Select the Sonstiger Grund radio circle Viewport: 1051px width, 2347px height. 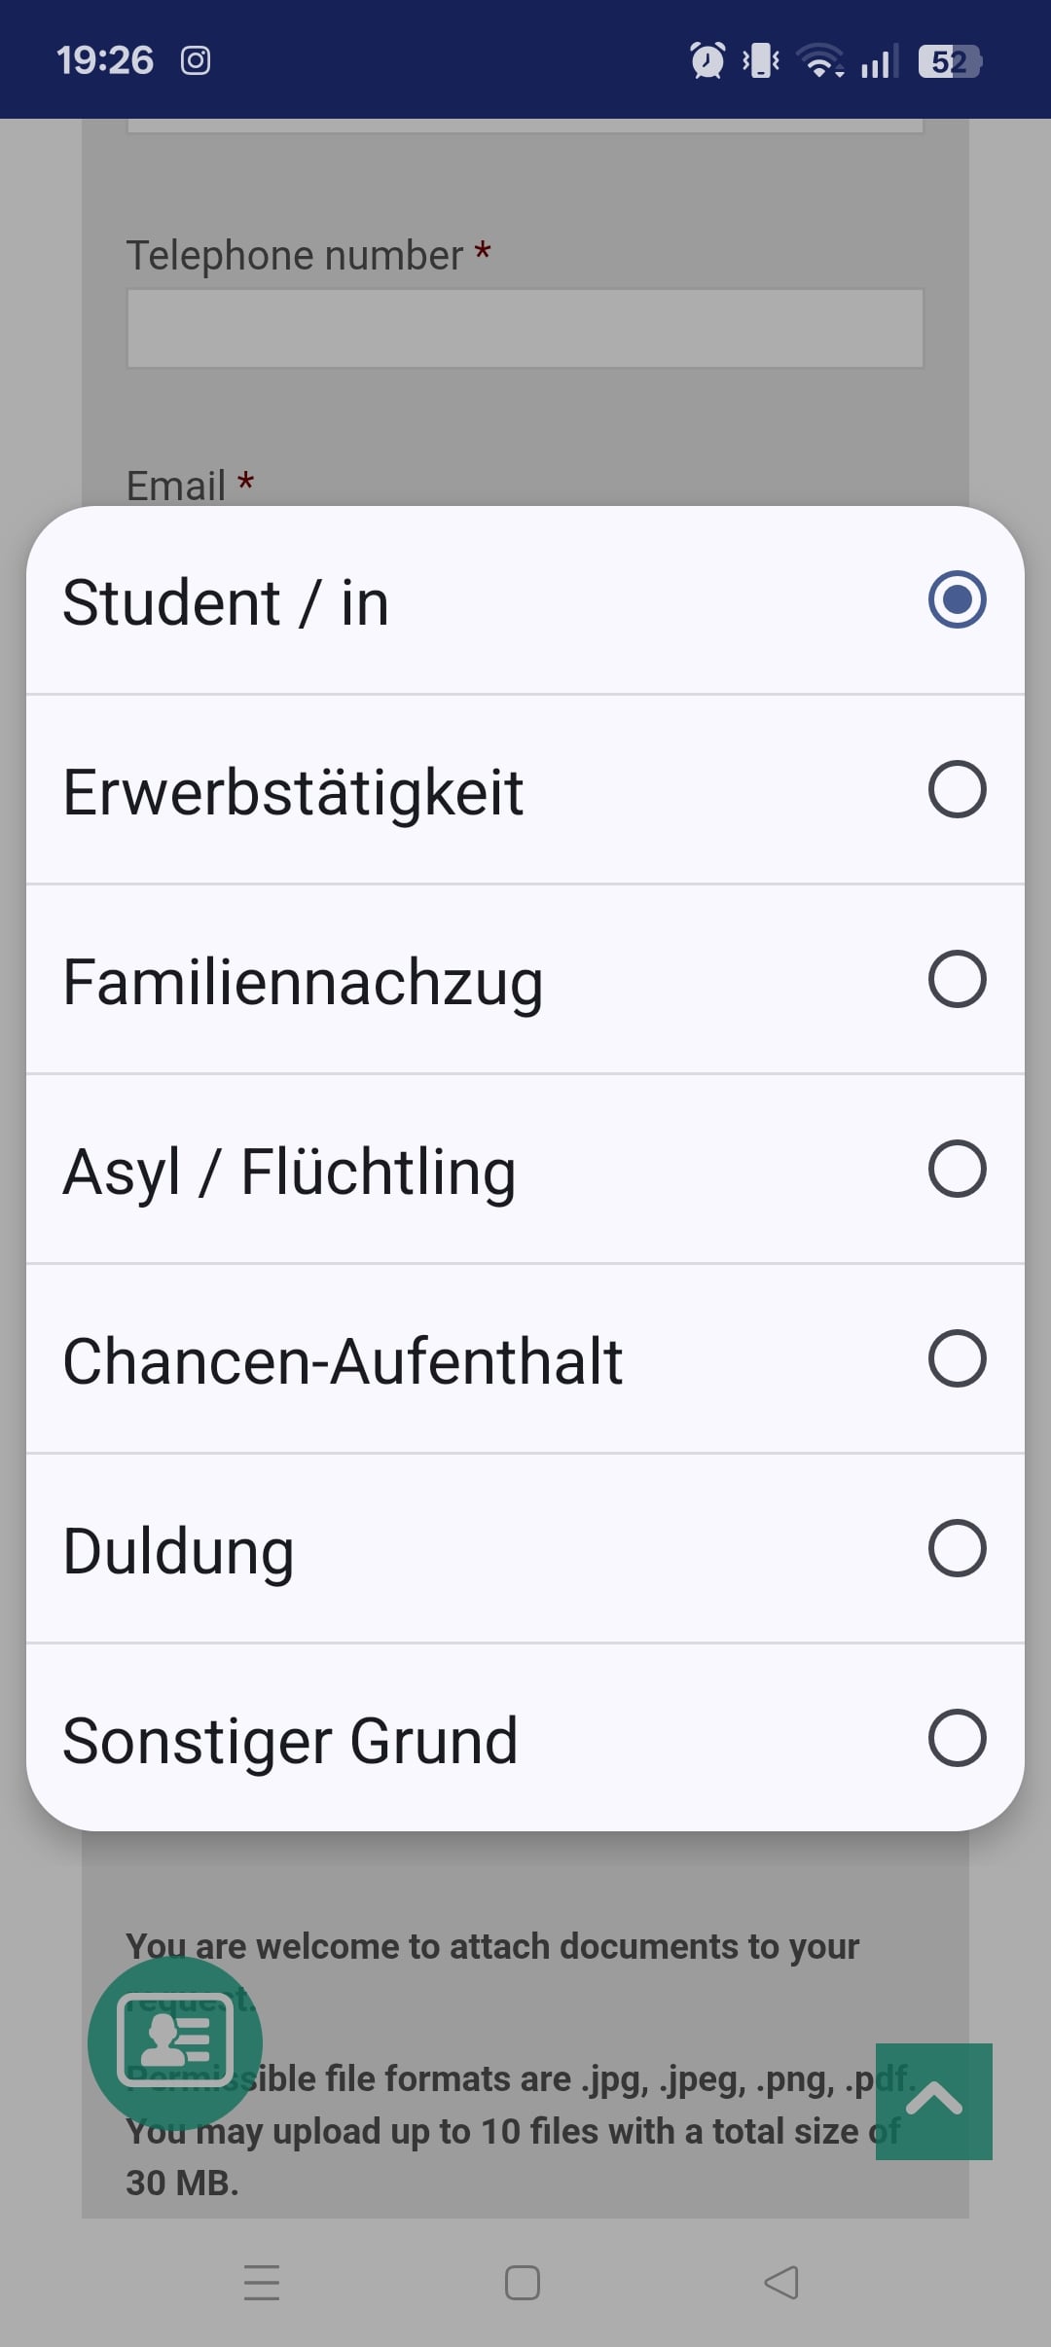(x=957, y=1738)
